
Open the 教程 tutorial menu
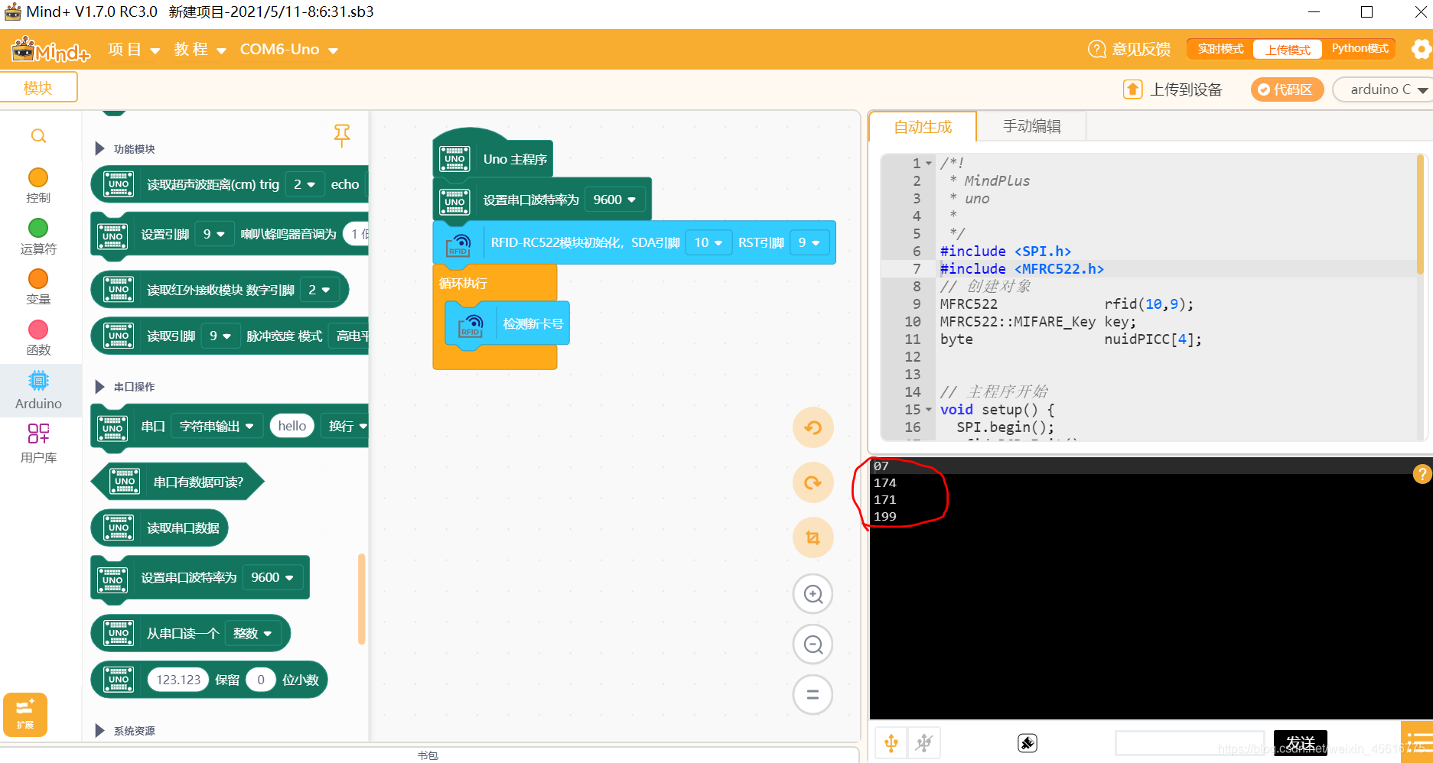click(200, 50)
